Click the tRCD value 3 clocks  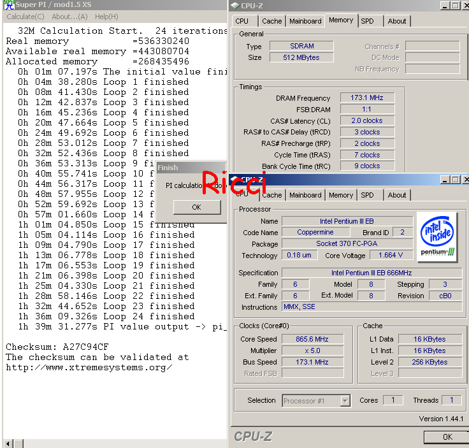coord(367,132)
